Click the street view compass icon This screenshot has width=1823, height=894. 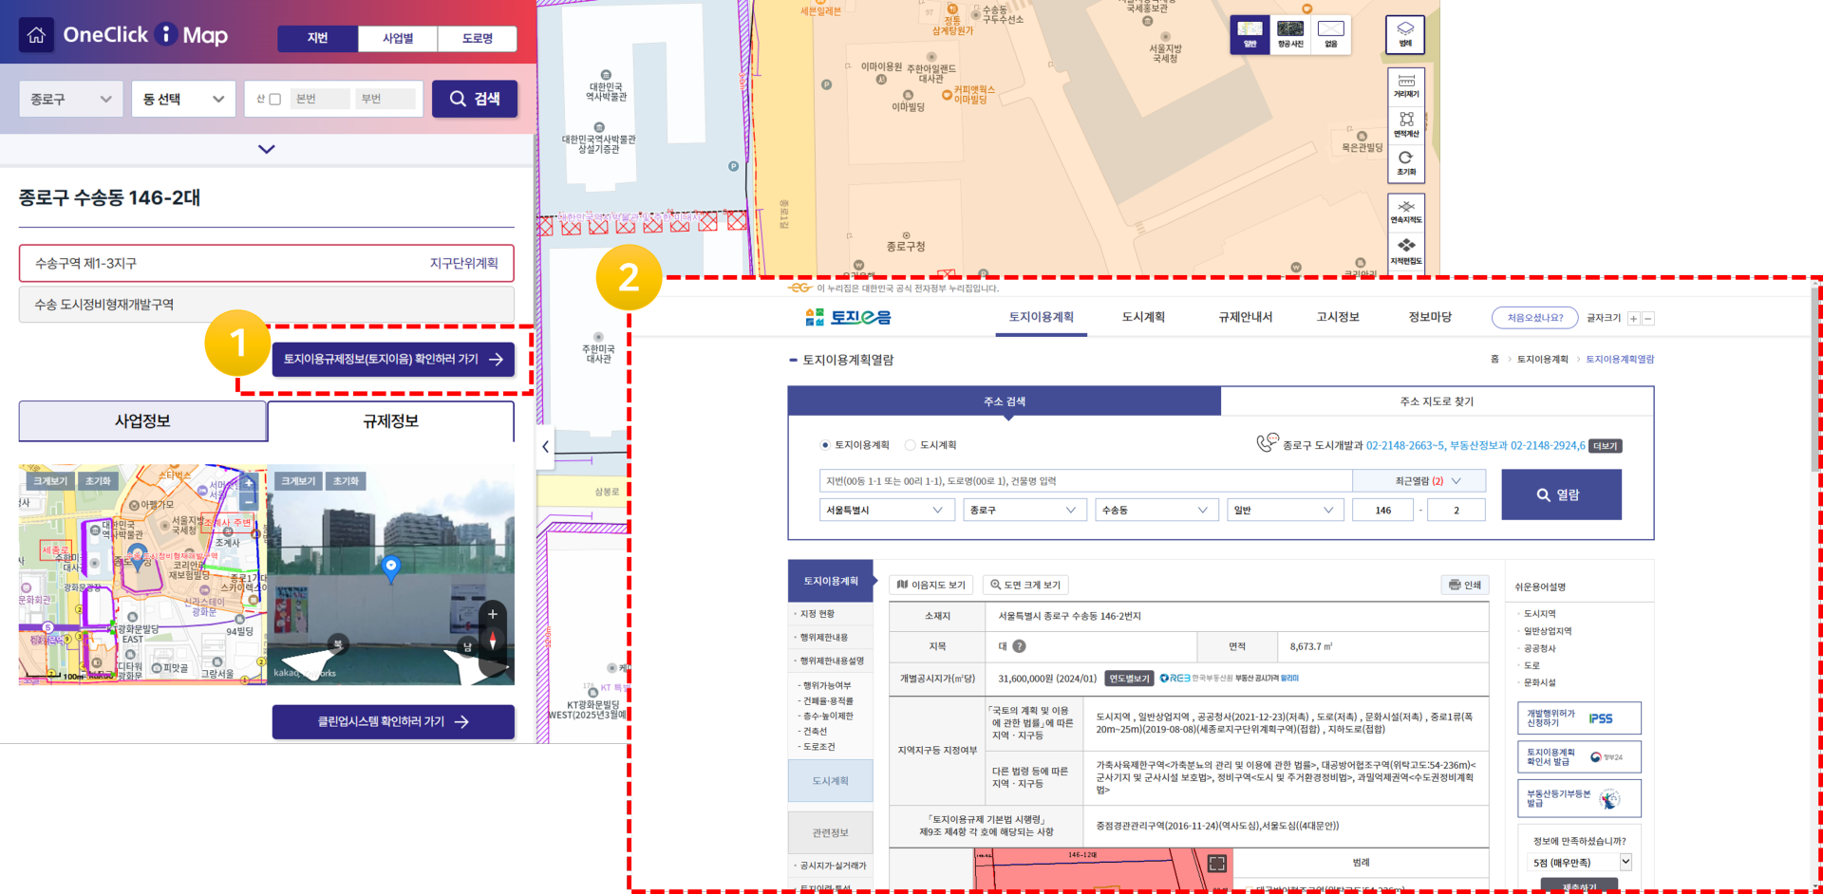click(493, 641)
